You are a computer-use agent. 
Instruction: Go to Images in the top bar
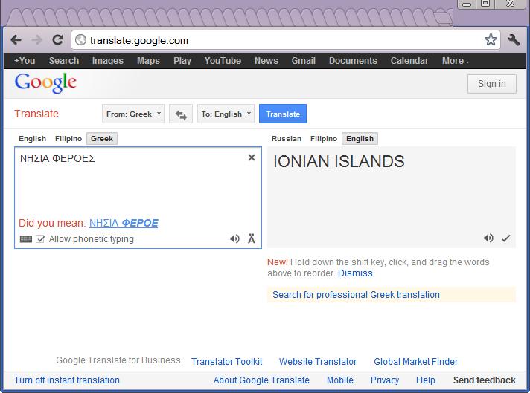click(x=107, y=61)
